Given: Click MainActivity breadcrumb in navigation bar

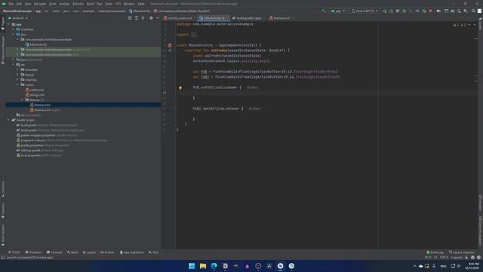Looking at the screenshot, I should pos(140,11).
